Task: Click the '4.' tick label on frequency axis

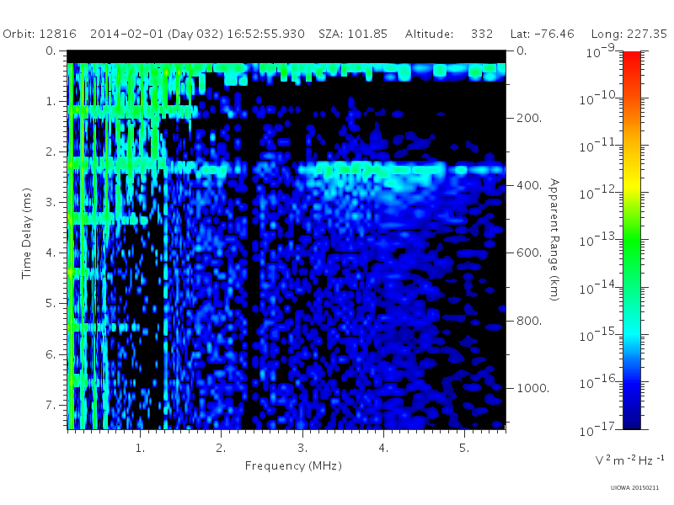Action: [x=383, y=449]
